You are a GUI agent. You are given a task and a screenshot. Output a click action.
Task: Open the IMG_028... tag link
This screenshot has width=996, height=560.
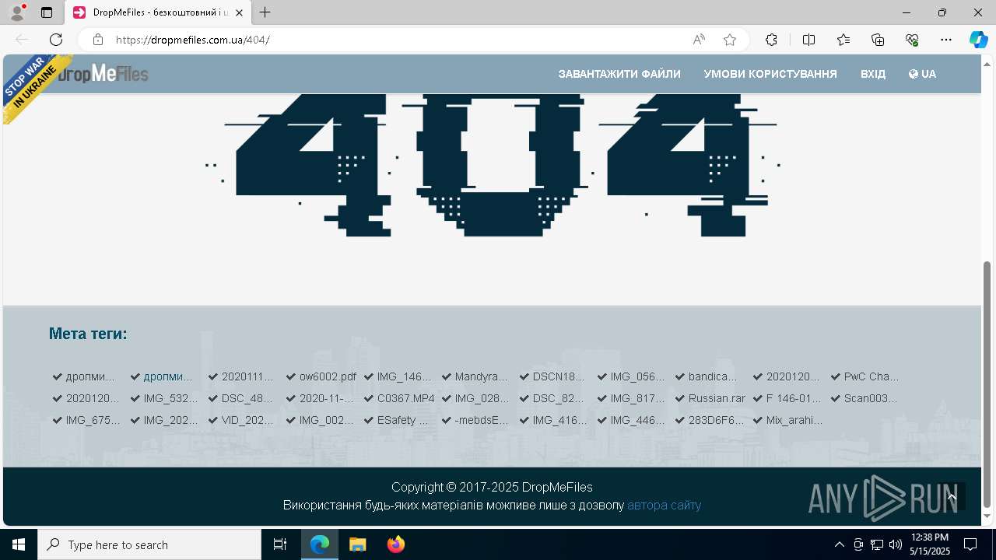tap(482, 398)
